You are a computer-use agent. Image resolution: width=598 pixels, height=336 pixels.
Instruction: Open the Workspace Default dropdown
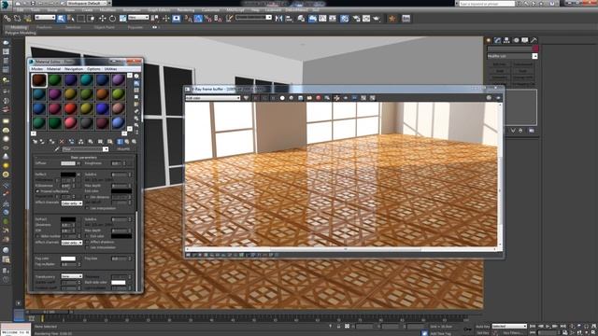88,3
